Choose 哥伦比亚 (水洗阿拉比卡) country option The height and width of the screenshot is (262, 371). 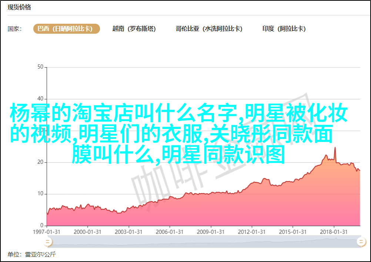tap(209, 29)
